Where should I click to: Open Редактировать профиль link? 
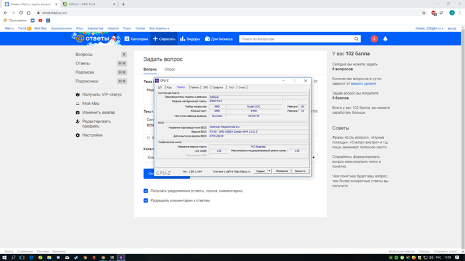click(x=96, y=124)
